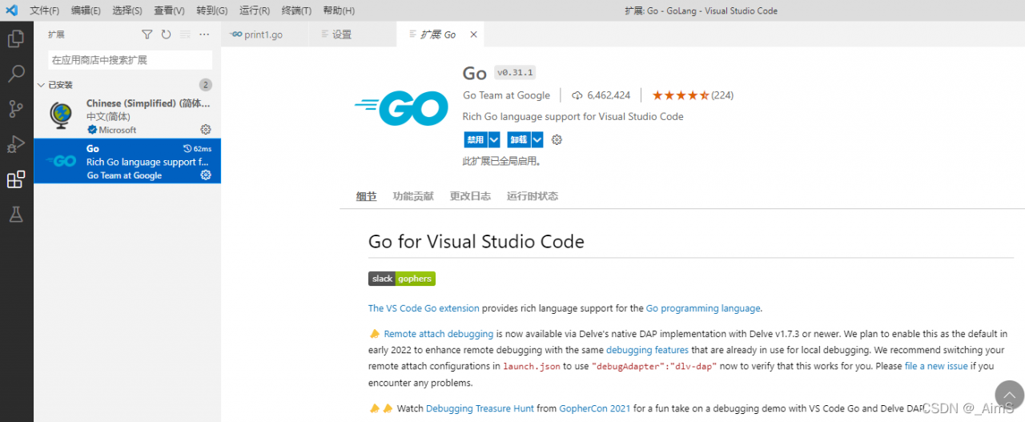Open the Explorer view in activity bar
This screenshot has height=422, width=1025.
(x=16, y=38)
